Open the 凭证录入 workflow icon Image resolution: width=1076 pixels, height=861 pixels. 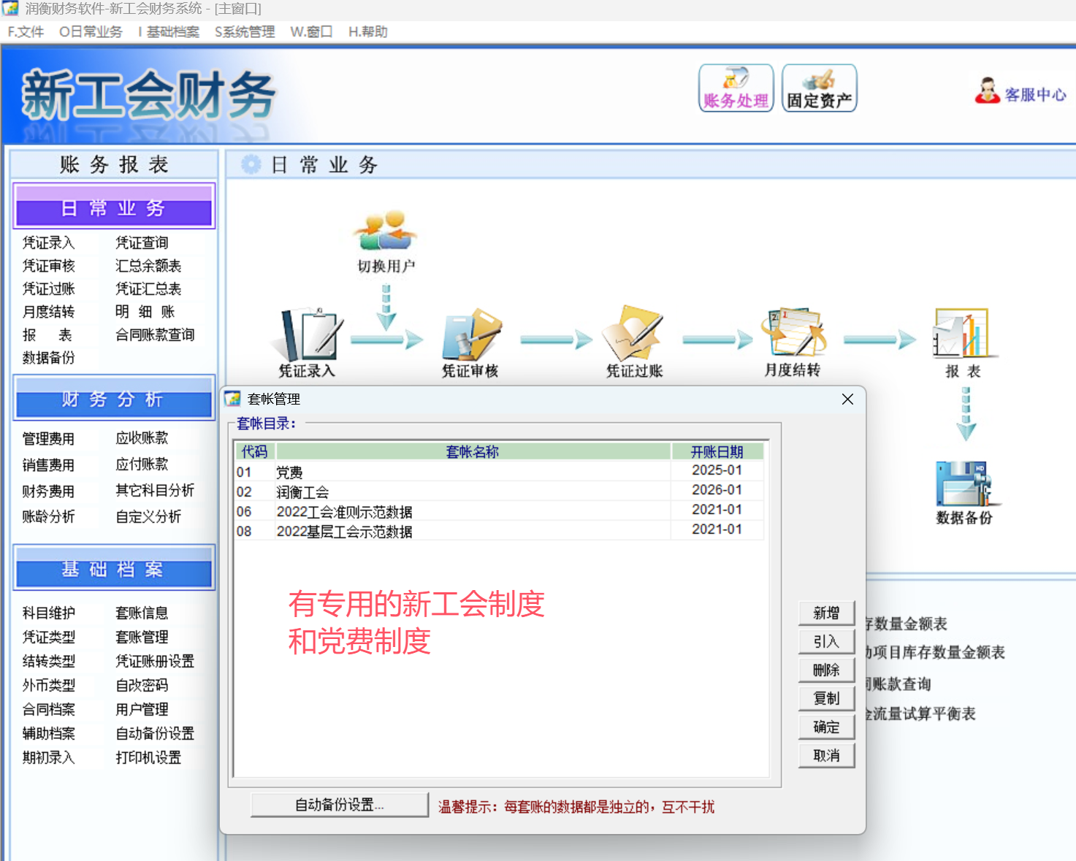pos(308,343)
